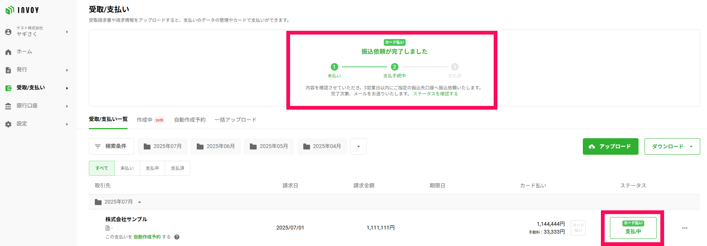The image size is (707, 246).
Task: Select the すべて status filter
Action: click(x=102, y=168)
